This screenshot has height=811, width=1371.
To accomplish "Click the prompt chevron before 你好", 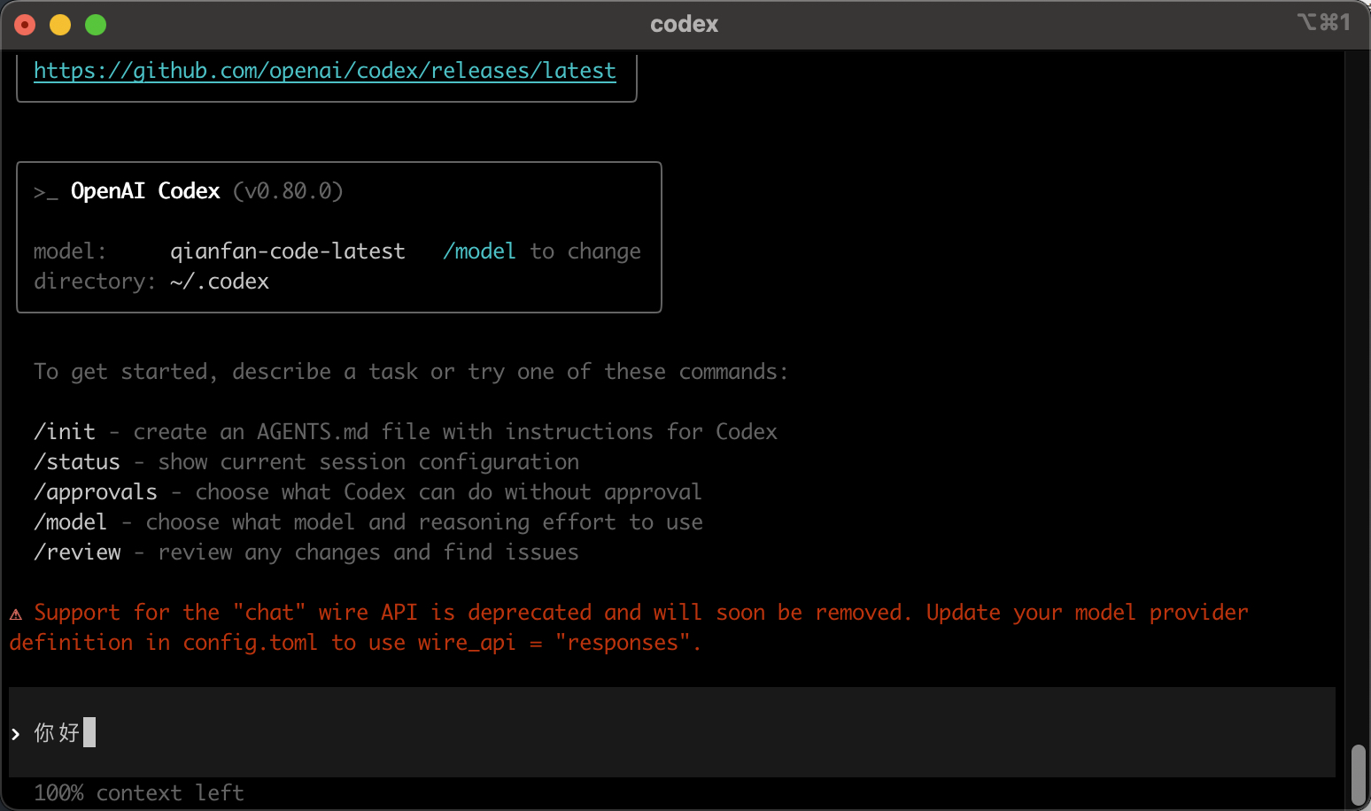I will click(16, 733).
